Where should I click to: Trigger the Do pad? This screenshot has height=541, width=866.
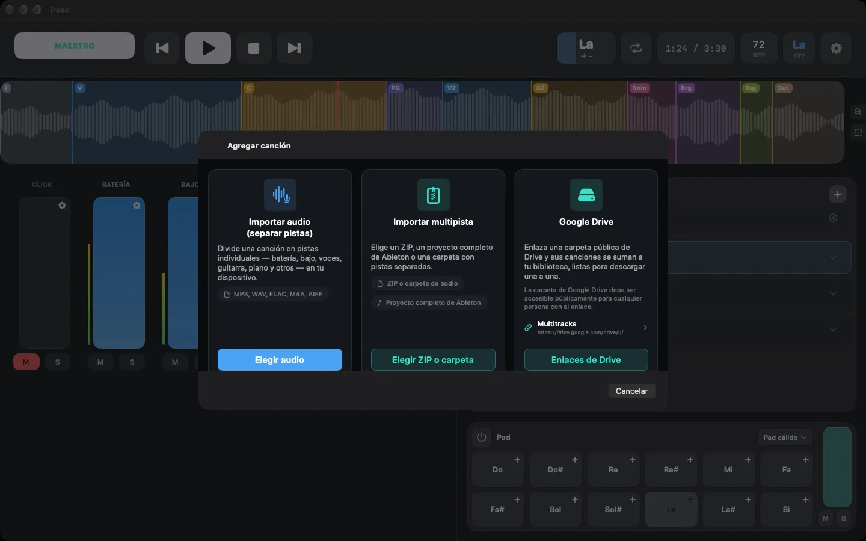[497, 469]
